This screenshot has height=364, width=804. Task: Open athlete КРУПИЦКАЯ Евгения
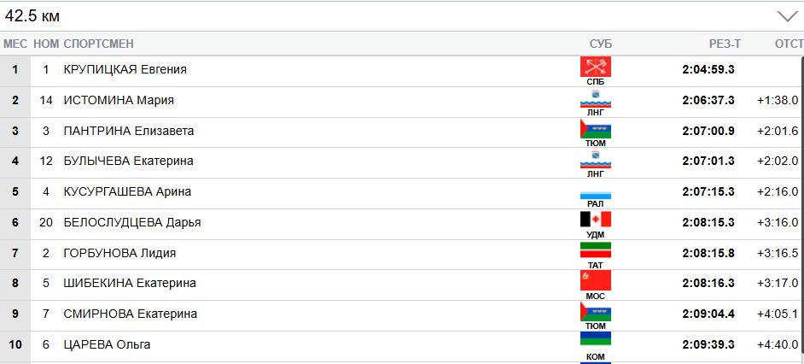click(125, 69)
